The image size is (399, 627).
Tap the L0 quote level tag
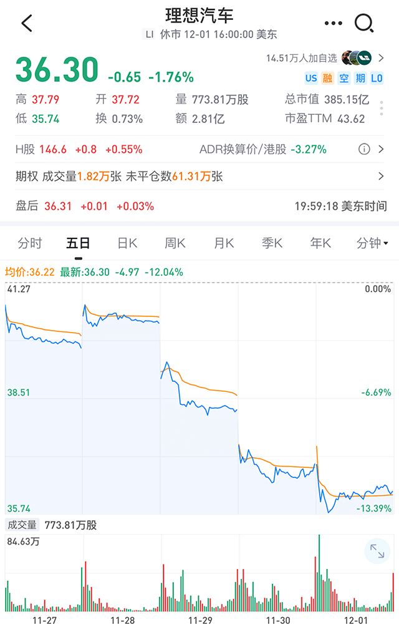click(x=377, y=78)
